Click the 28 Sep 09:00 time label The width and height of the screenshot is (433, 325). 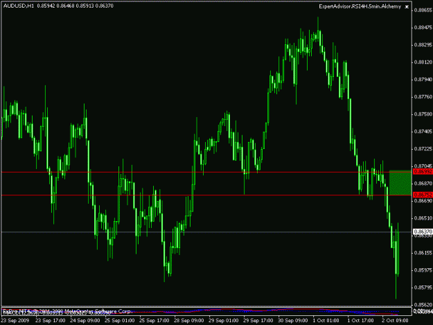pos(189,321)
